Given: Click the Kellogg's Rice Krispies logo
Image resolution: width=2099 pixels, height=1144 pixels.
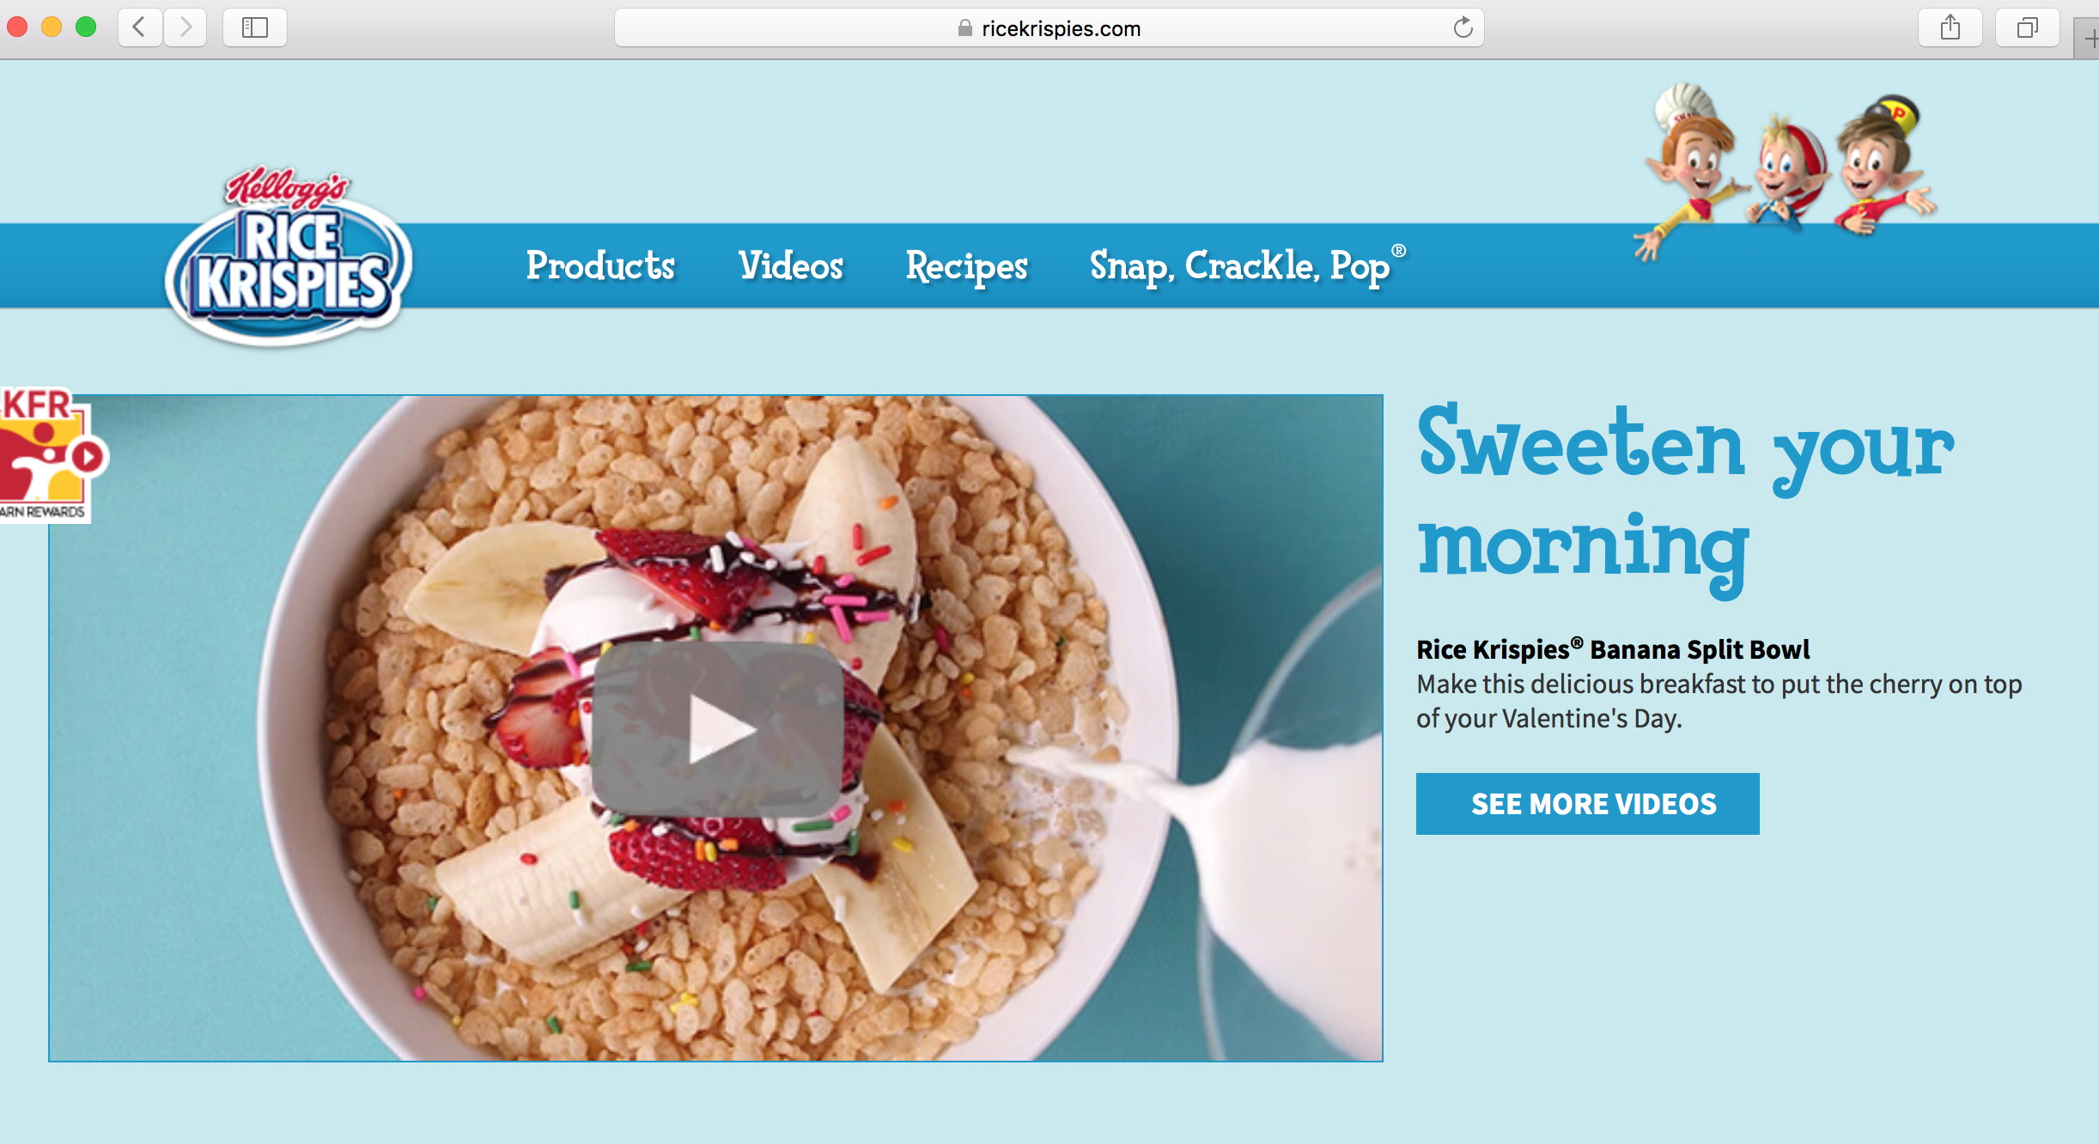Looking at the screenshot, I should click(x=289, y=256).
